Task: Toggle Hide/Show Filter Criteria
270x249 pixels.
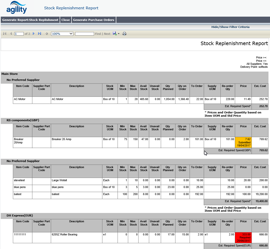Action: pyautogui.click(x=230, y=27)
